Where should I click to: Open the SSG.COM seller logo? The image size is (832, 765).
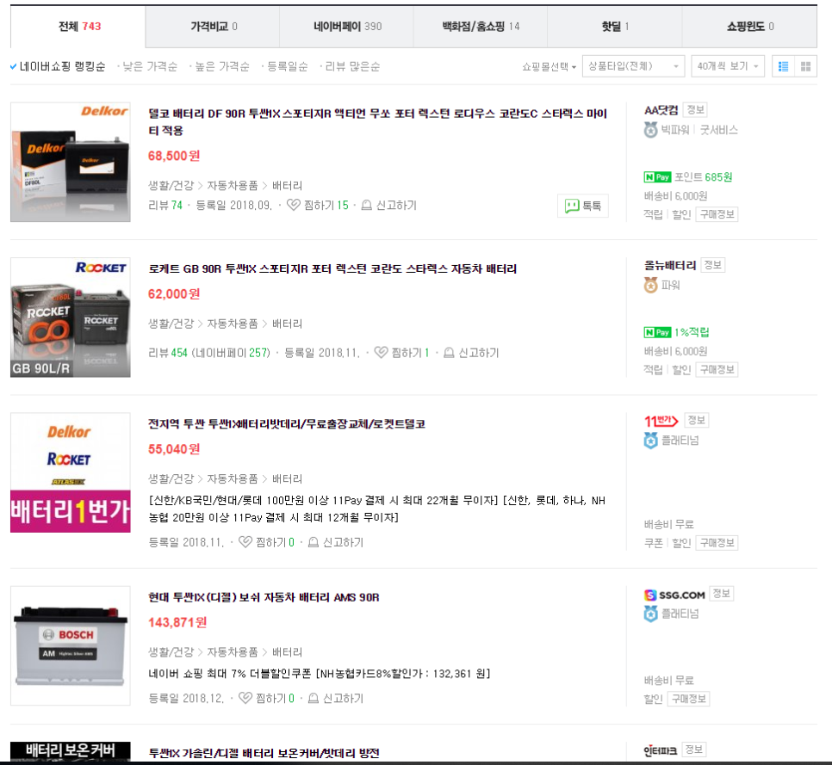click(674, 595)
